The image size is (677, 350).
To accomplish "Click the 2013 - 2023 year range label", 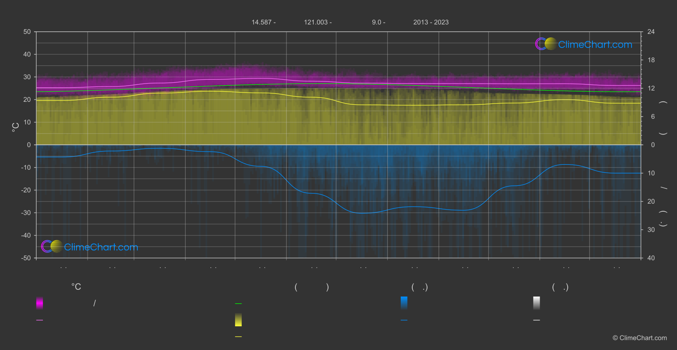I will [x=431, y=22].
